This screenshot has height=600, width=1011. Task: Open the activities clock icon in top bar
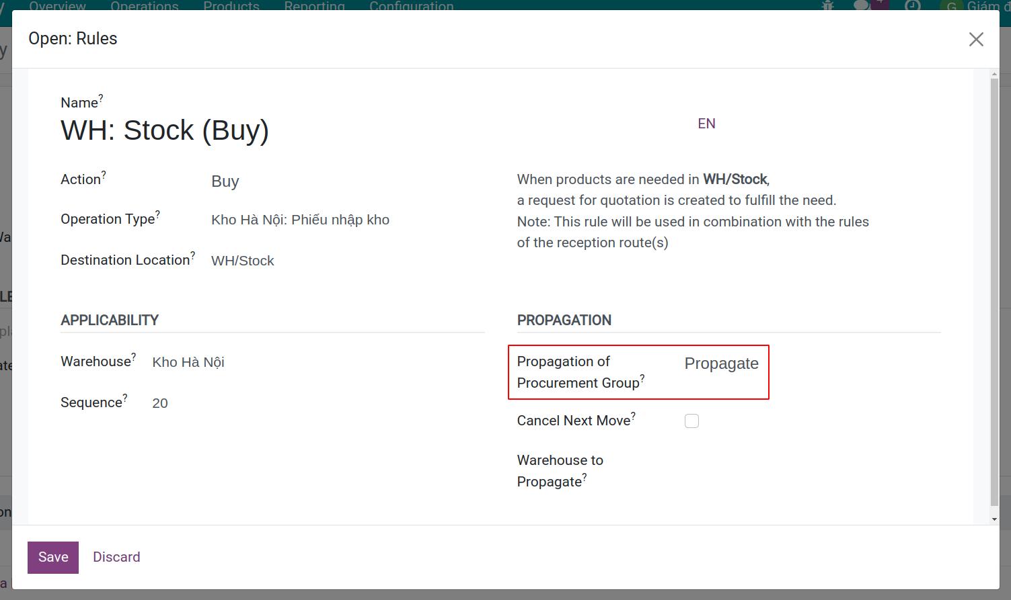pos(913,5)
